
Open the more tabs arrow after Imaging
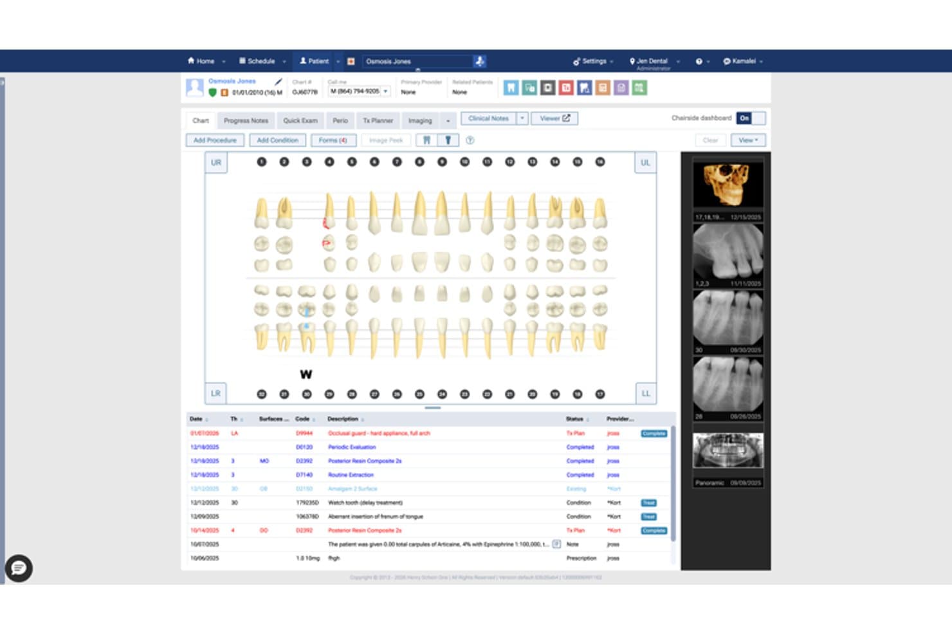tap(448, 121)
